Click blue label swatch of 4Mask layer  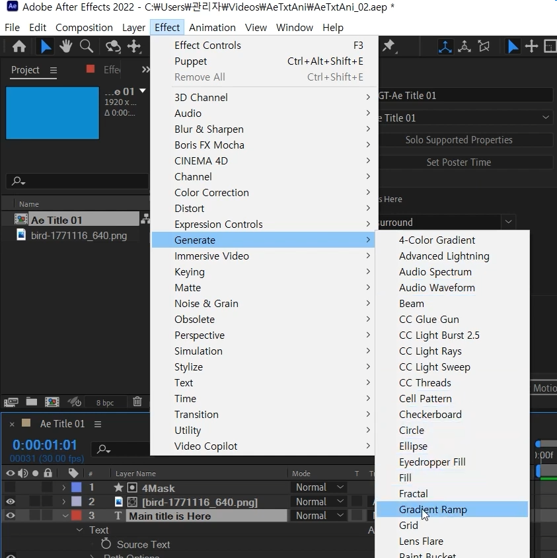click(x=77, y=487)
